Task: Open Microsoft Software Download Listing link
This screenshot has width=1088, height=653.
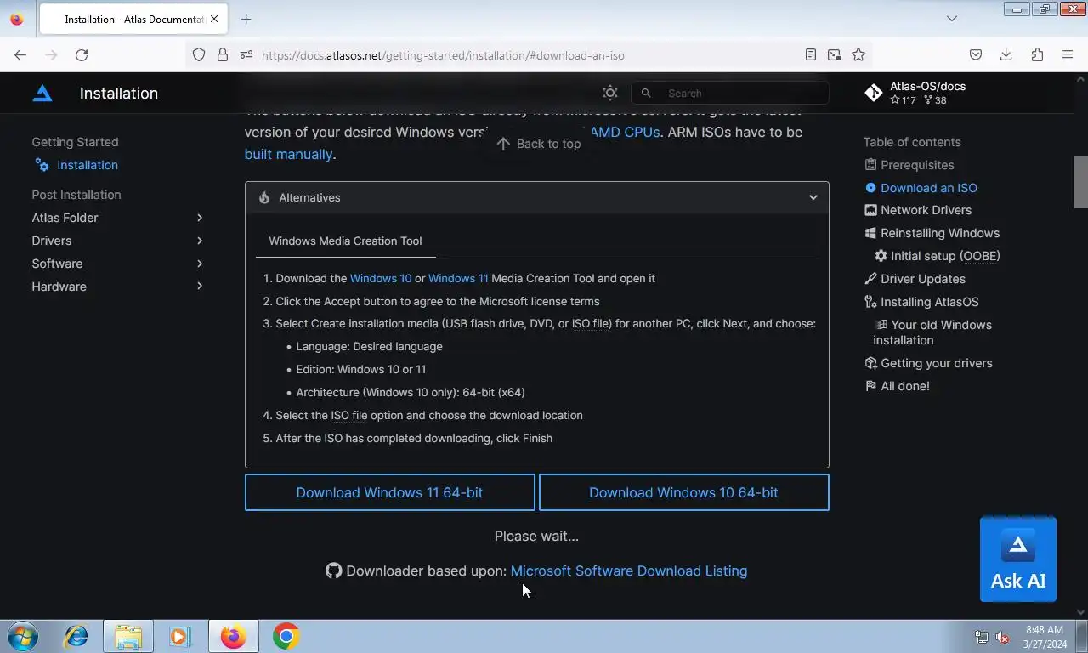Action: pyautogui.click(x=629, y=571)
